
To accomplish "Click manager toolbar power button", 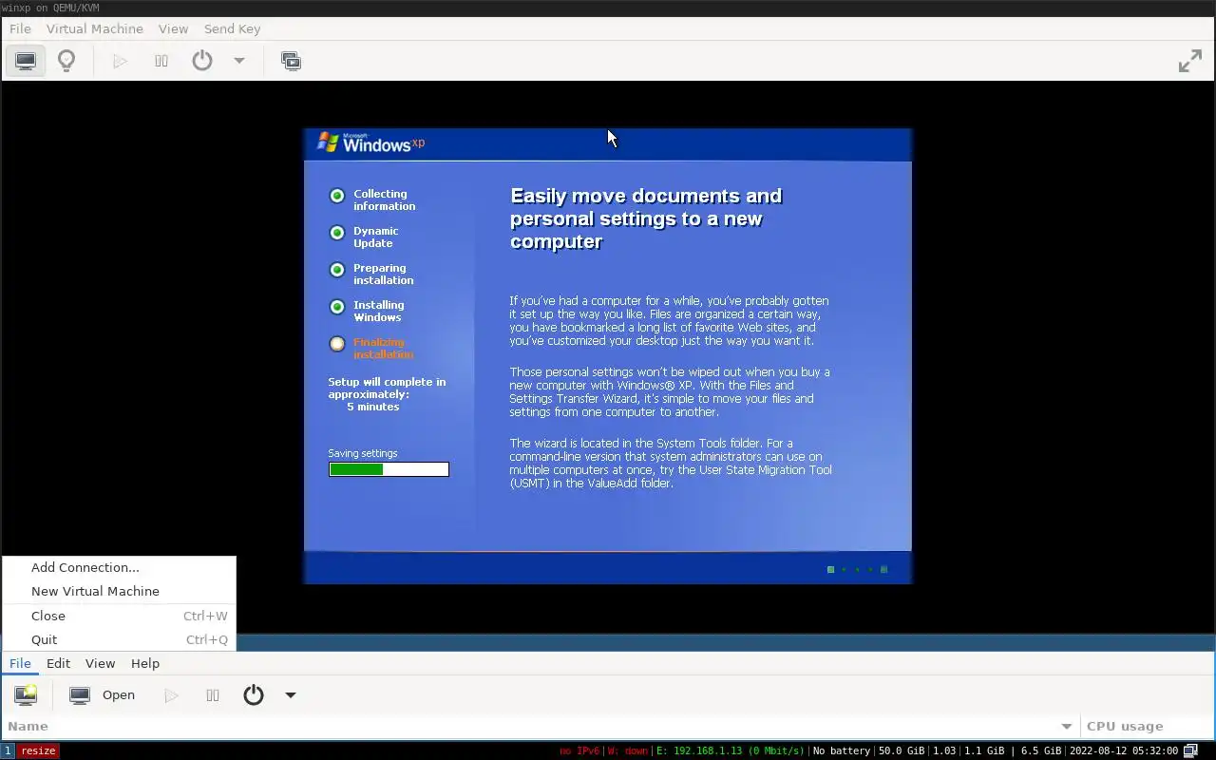I will coord(254,694).
